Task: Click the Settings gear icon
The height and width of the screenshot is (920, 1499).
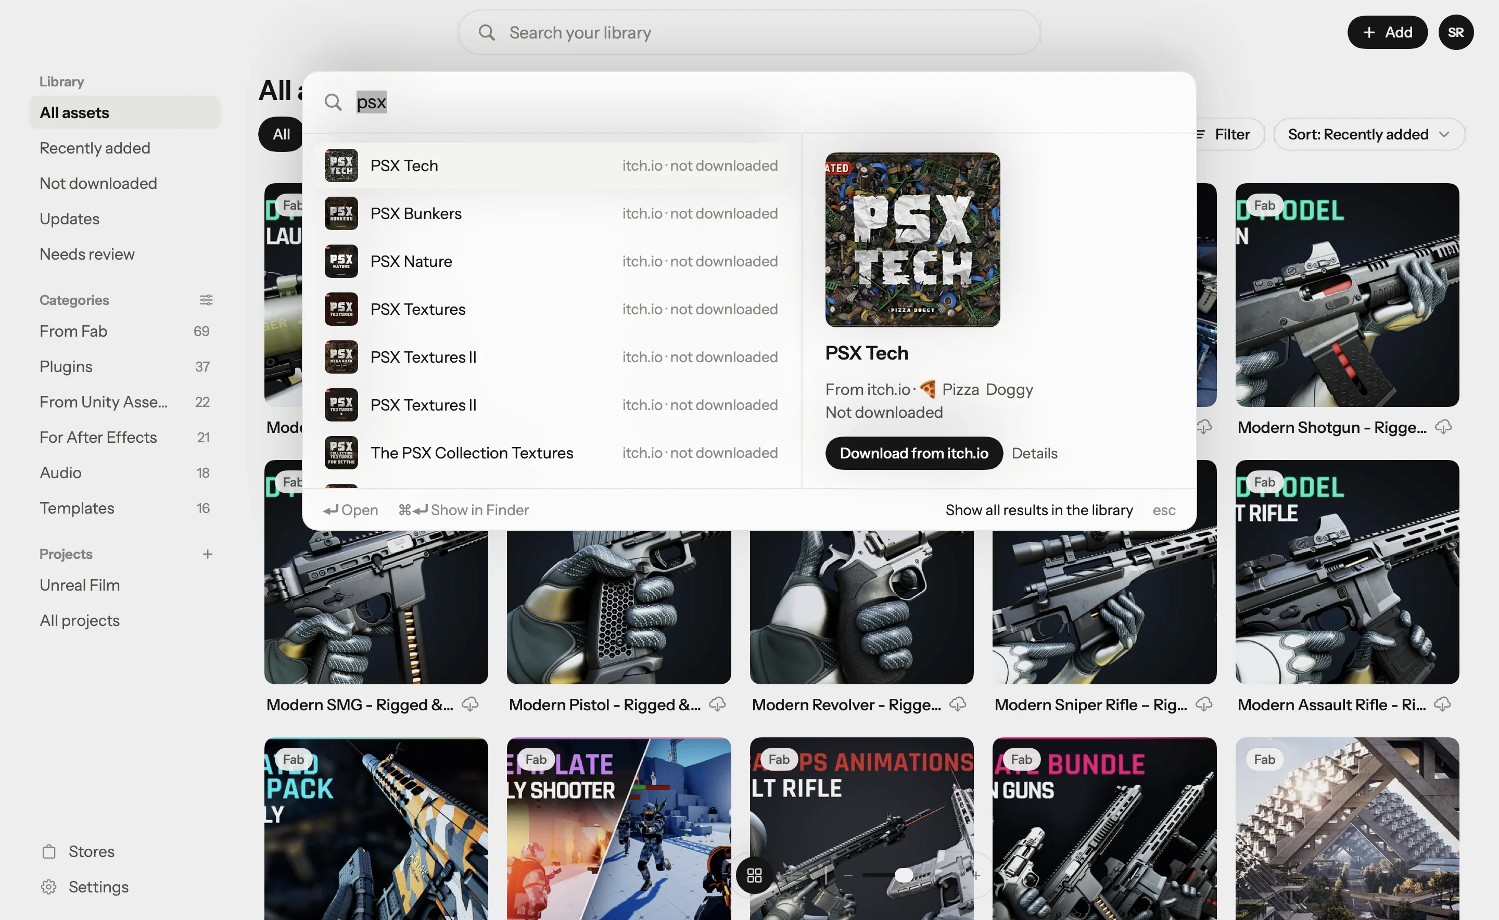Action: pyautogui.click(x=49, y=887)
